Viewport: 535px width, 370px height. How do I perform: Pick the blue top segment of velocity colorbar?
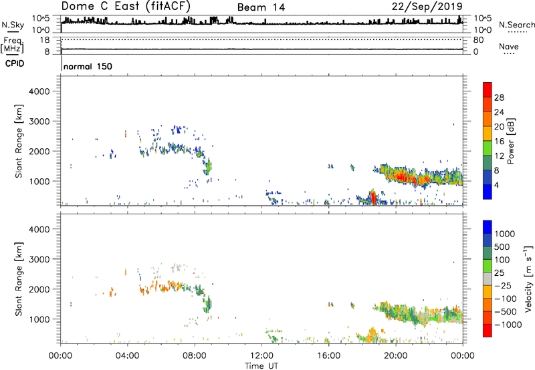(488, 227)
